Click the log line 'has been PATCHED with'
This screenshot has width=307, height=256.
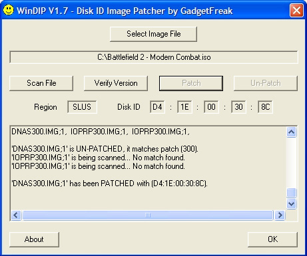[109, 184]
